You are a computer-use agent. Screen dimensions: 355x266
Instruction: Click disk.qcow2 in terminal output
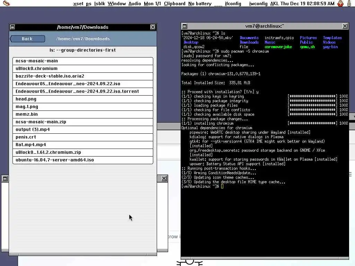(x=194, y=47)
